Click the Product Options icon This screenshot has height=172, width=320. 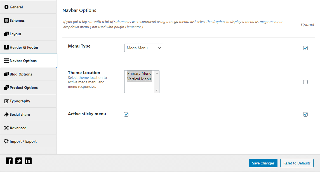coord(6,88)
